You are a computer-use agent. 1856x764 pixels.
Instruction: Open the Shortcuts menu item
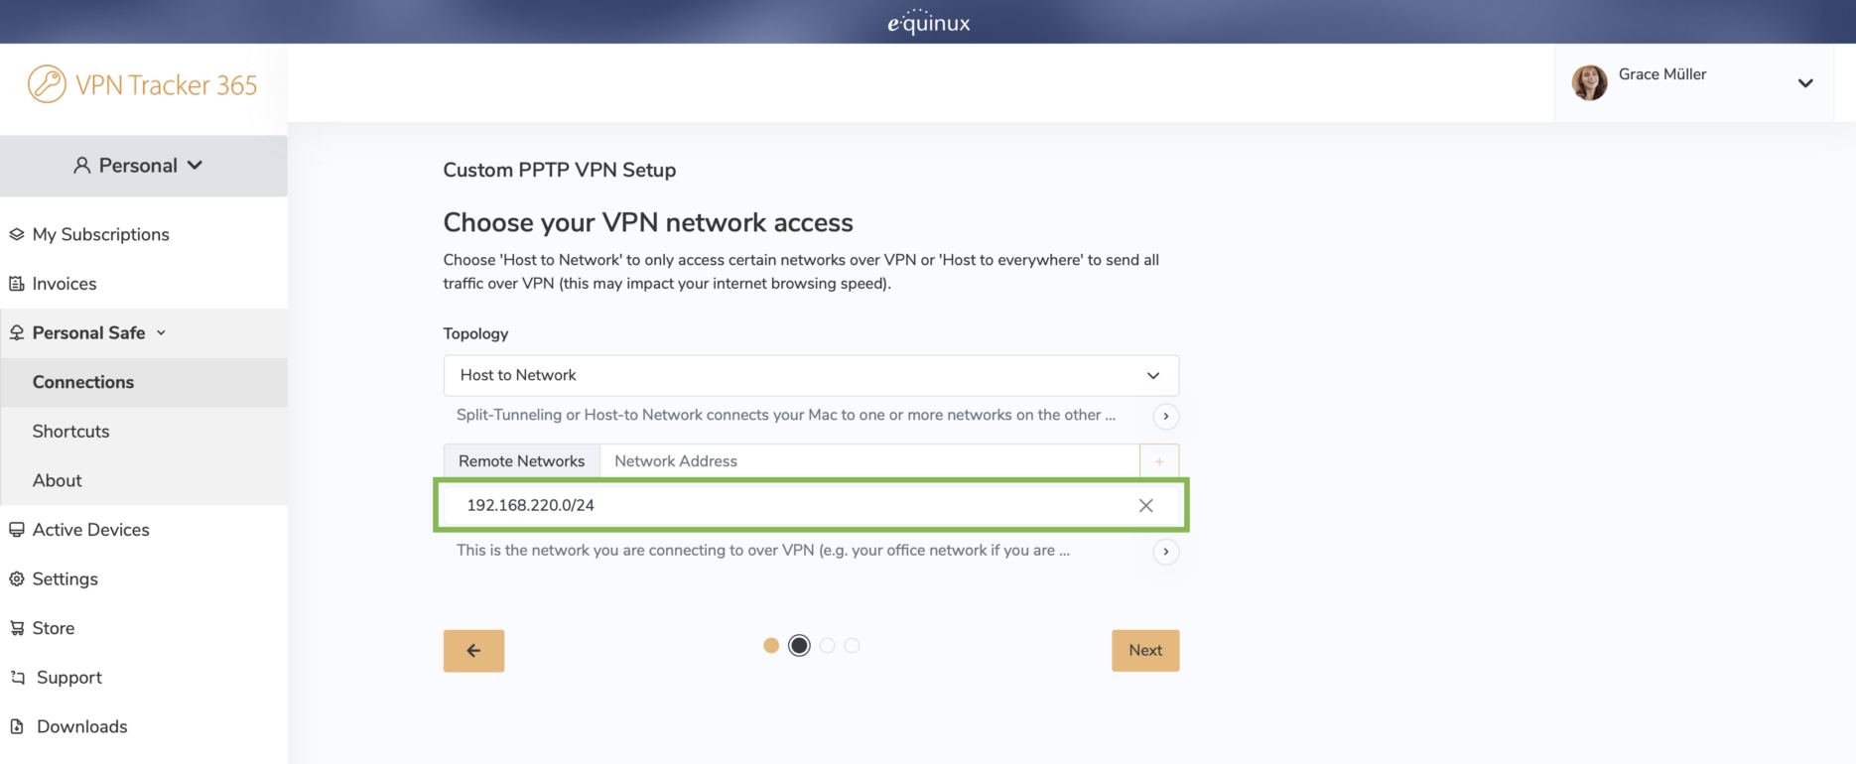pos(70,431)
